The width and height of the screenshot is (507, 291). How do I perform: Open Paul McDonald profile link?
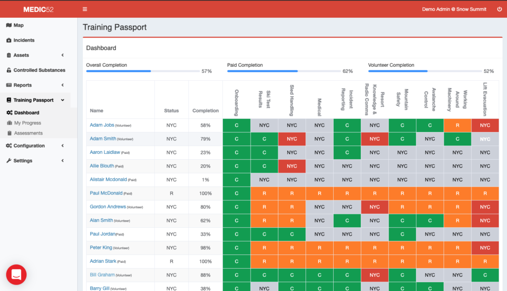[x=106, y=193]
